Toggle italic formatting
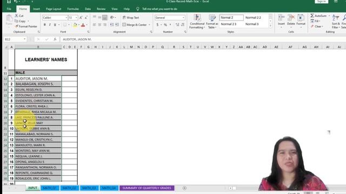This screenshot has height=194, width=346. coord(50,25)
